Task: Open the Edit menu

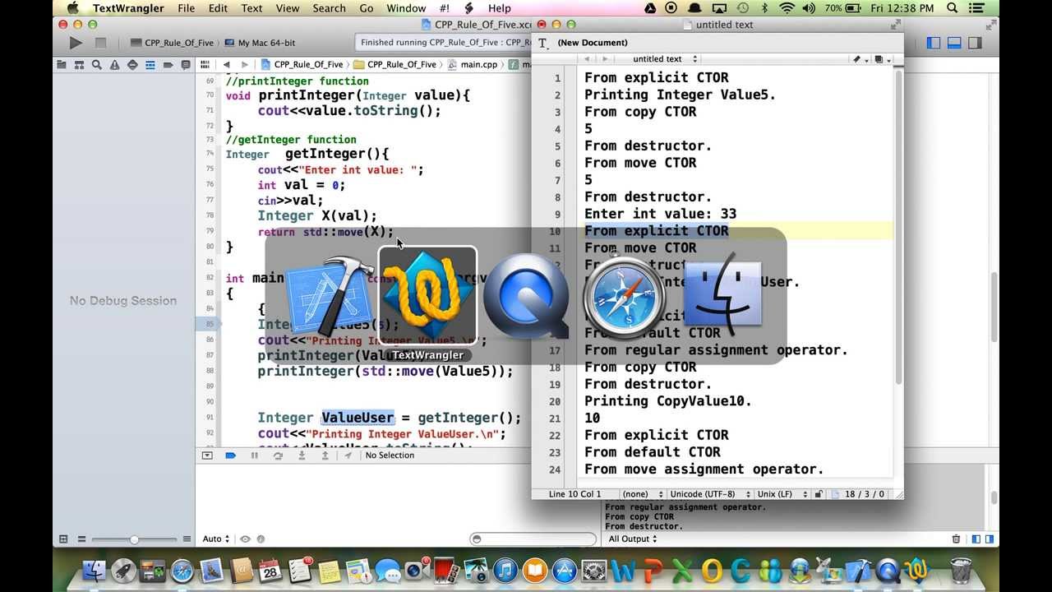Action: pyautogui.click(x=218, y=8)
